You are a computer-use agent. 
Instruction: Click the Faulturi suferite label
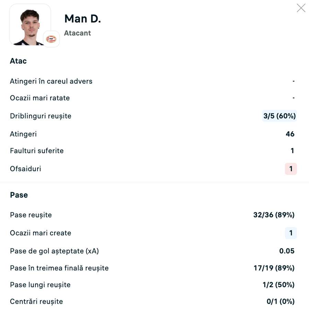[37, 151]
